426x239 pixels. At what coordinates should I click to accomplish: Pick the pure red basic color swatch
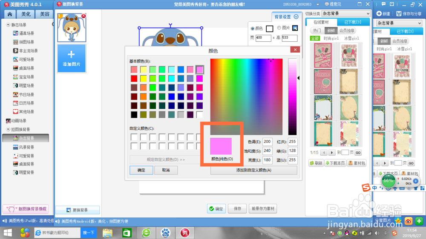[x=134, y=79]
